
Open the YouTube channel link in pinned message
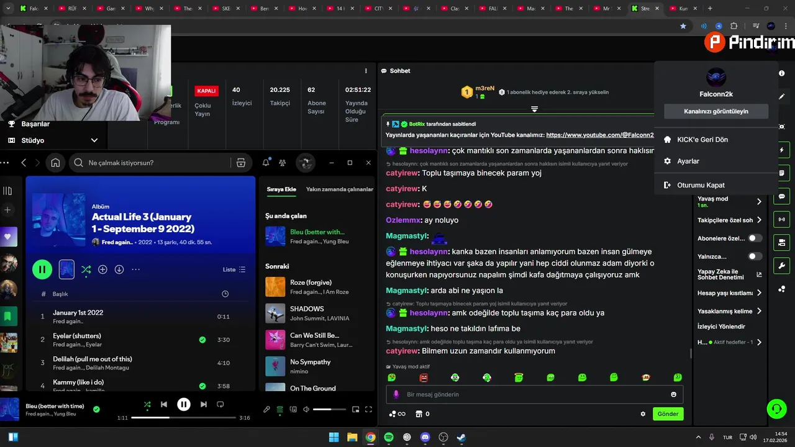click(600, 135)
